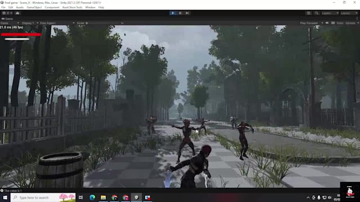Viewport: 360px width, 202px height.
Task: Click the search icon in Unity toolbar
Action: point(317,13)
